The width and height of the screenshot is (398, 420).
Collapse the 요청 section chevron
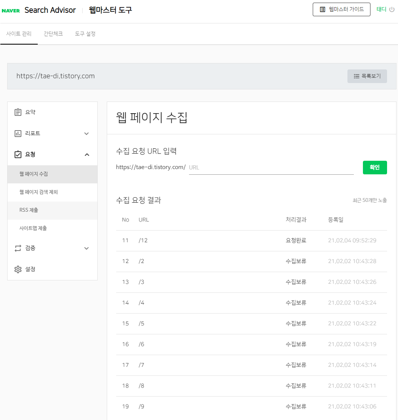(x=86, y=154)
